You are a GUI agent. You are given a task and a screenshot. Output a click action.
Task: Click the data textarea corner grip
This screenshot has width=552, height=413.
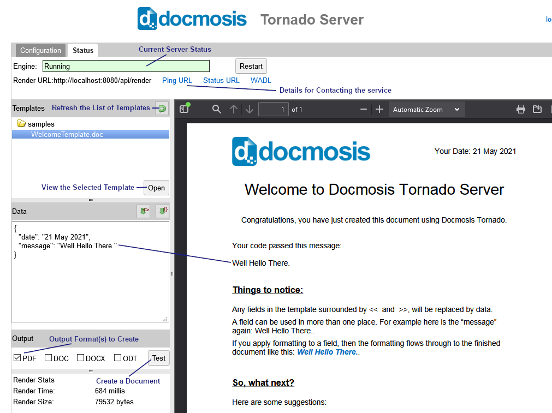(165, 319)
